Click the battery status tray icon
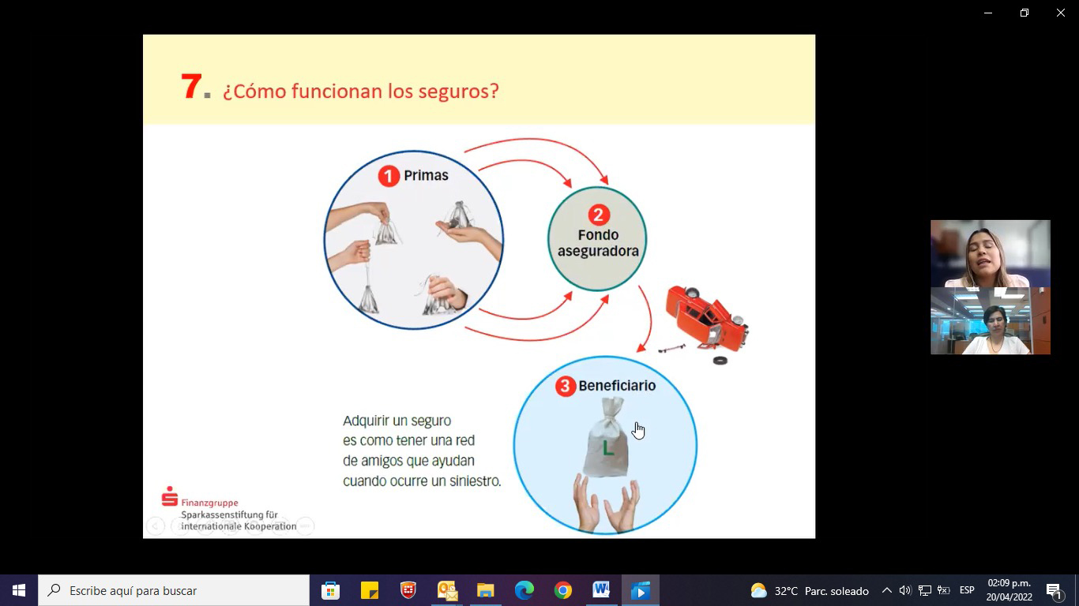This screenshot has width=1079, height=606. (x=943, y=590)
